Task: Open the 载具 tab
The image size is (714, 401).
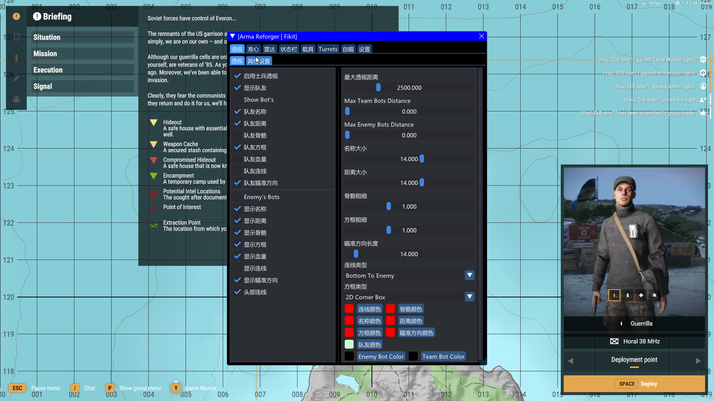Action: pos(308,49)
